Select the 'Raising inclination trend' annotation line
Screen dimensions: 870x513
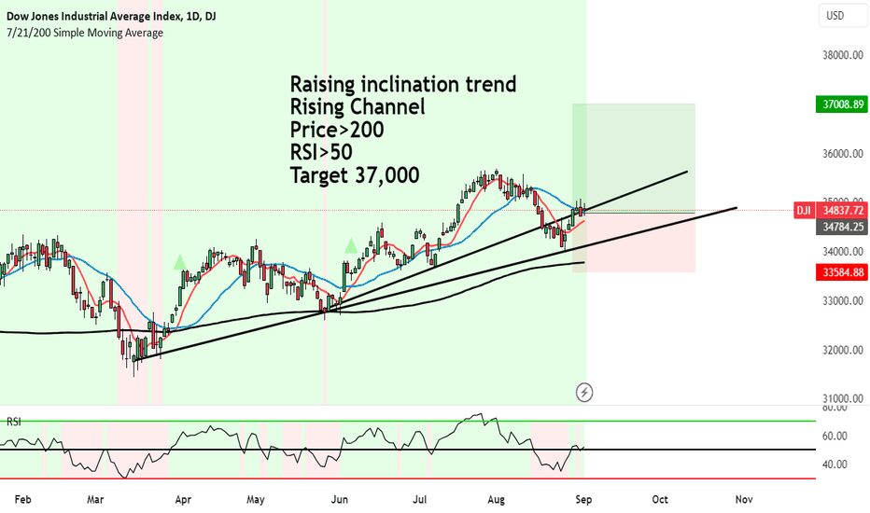click(403, 84)
